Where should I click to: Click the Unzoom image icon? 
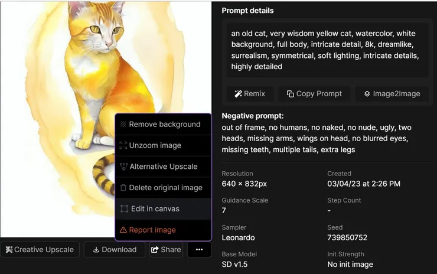(123, 145)
